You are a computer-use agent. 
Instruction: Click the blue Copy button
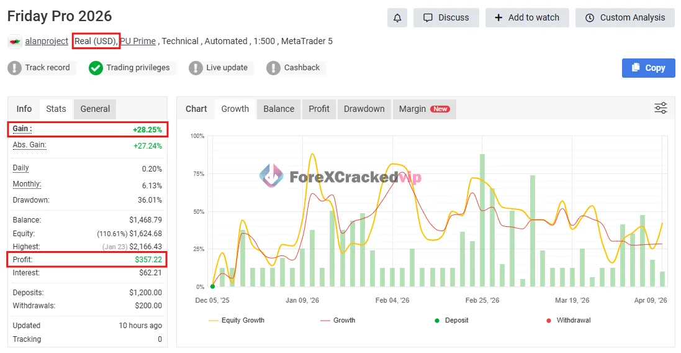tap(649, 68)
